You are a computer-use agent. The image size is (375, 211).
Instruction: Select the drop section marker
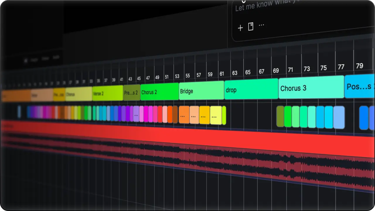pyautogui.click(x=251, y=89)
